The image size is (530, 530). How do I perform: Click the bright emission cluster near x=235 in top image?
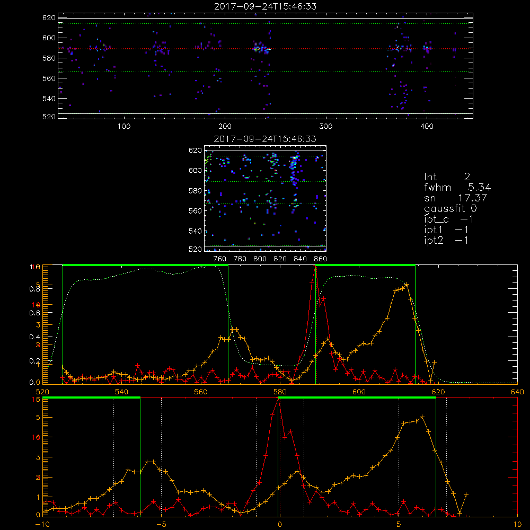click(x=261, y=48)
